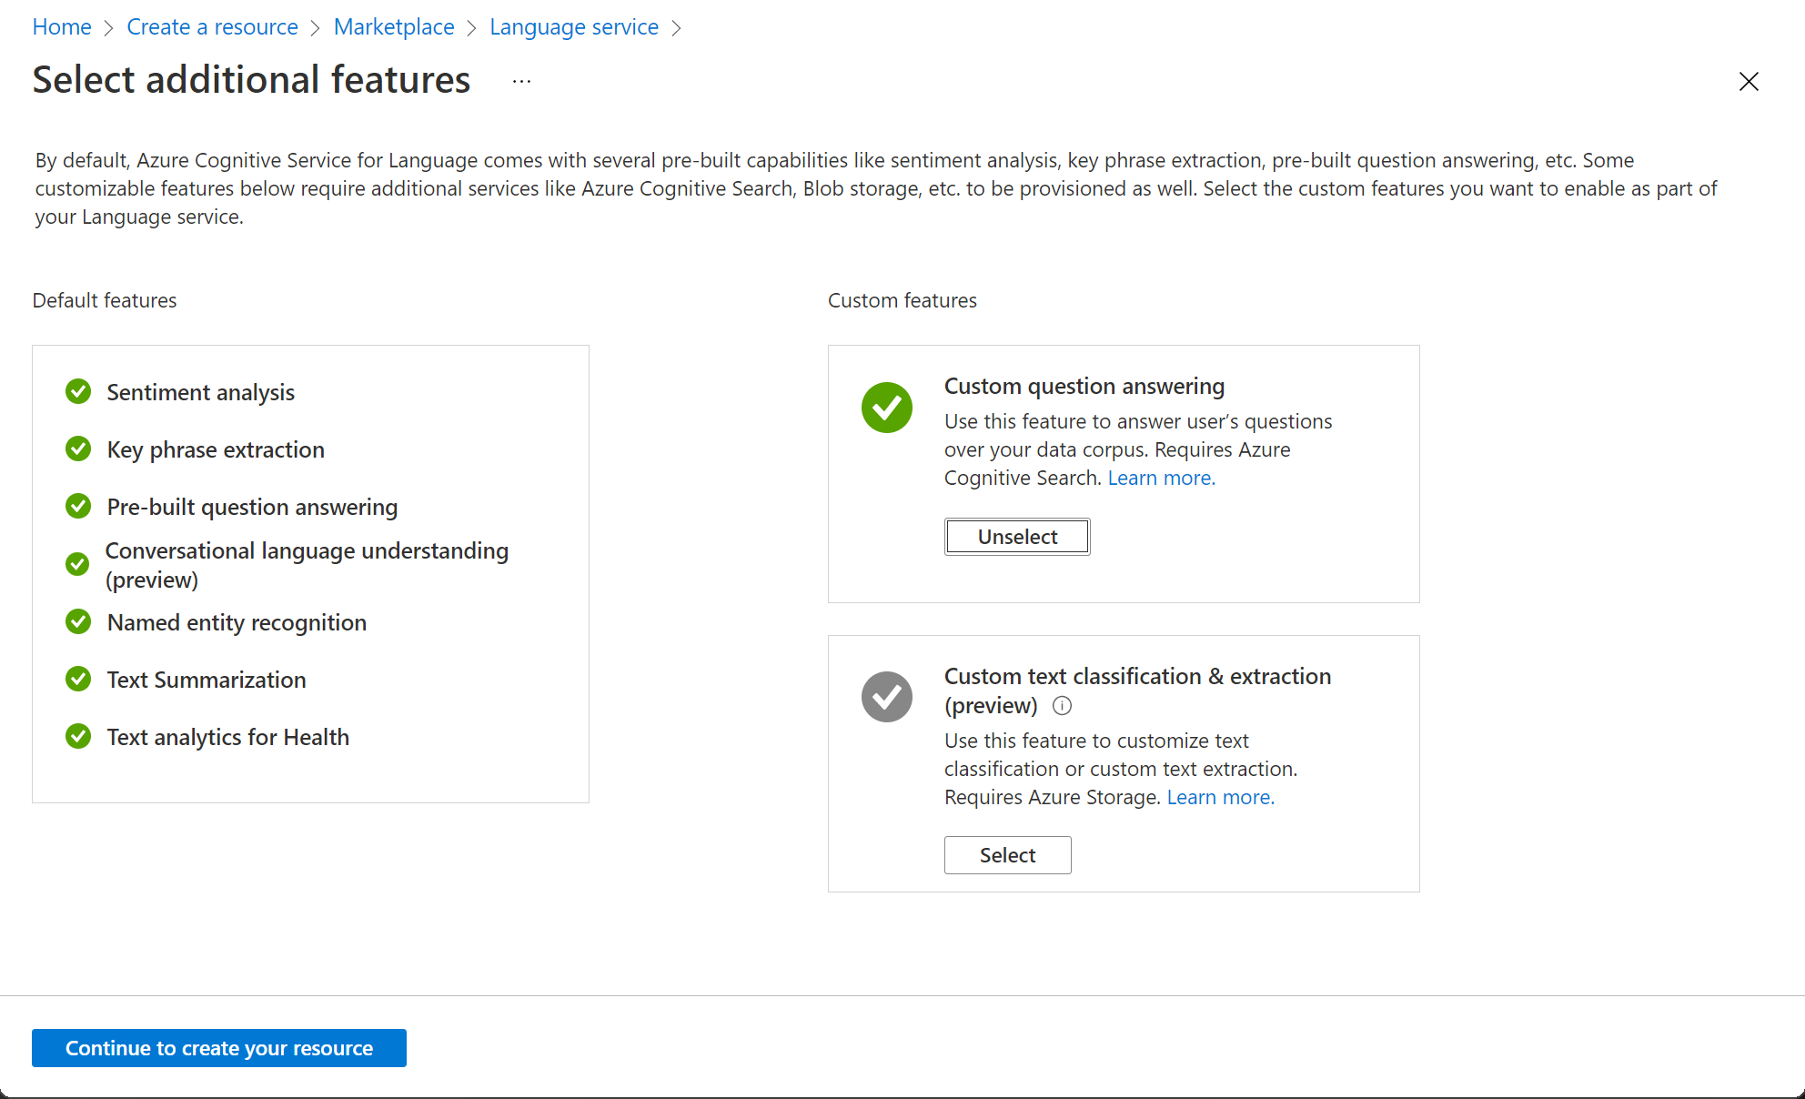Image resolution: width=1805 pixels, height=1099 pixels.
Task: Navigate to Create a resource breadcrumb
Action: pos(210,25)
